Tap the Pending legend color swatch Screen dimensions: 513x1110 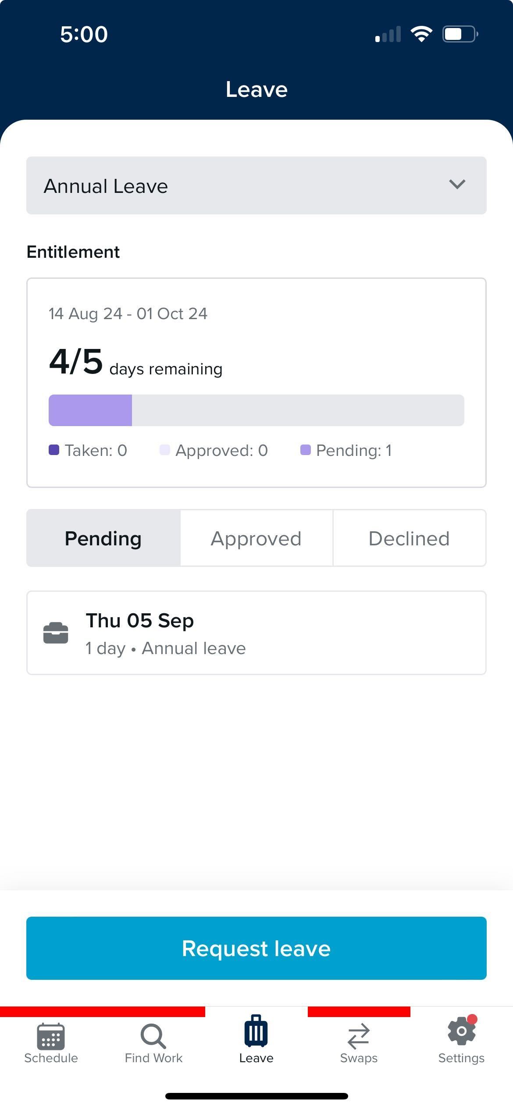click(x=306, y=450)
